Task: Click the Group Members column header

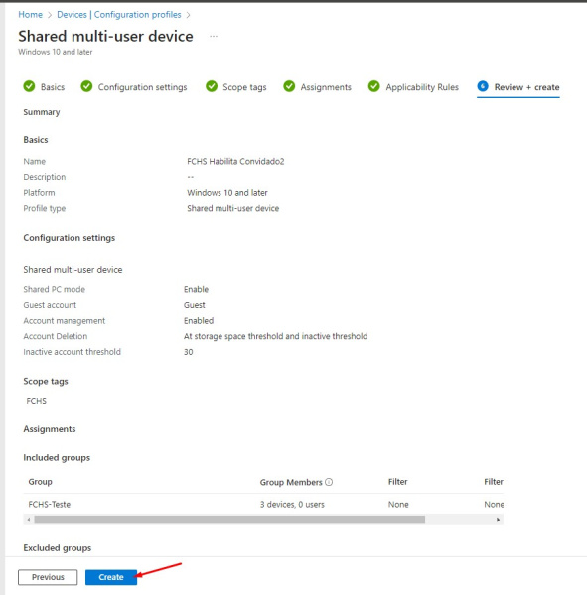Action: (291, 482)
